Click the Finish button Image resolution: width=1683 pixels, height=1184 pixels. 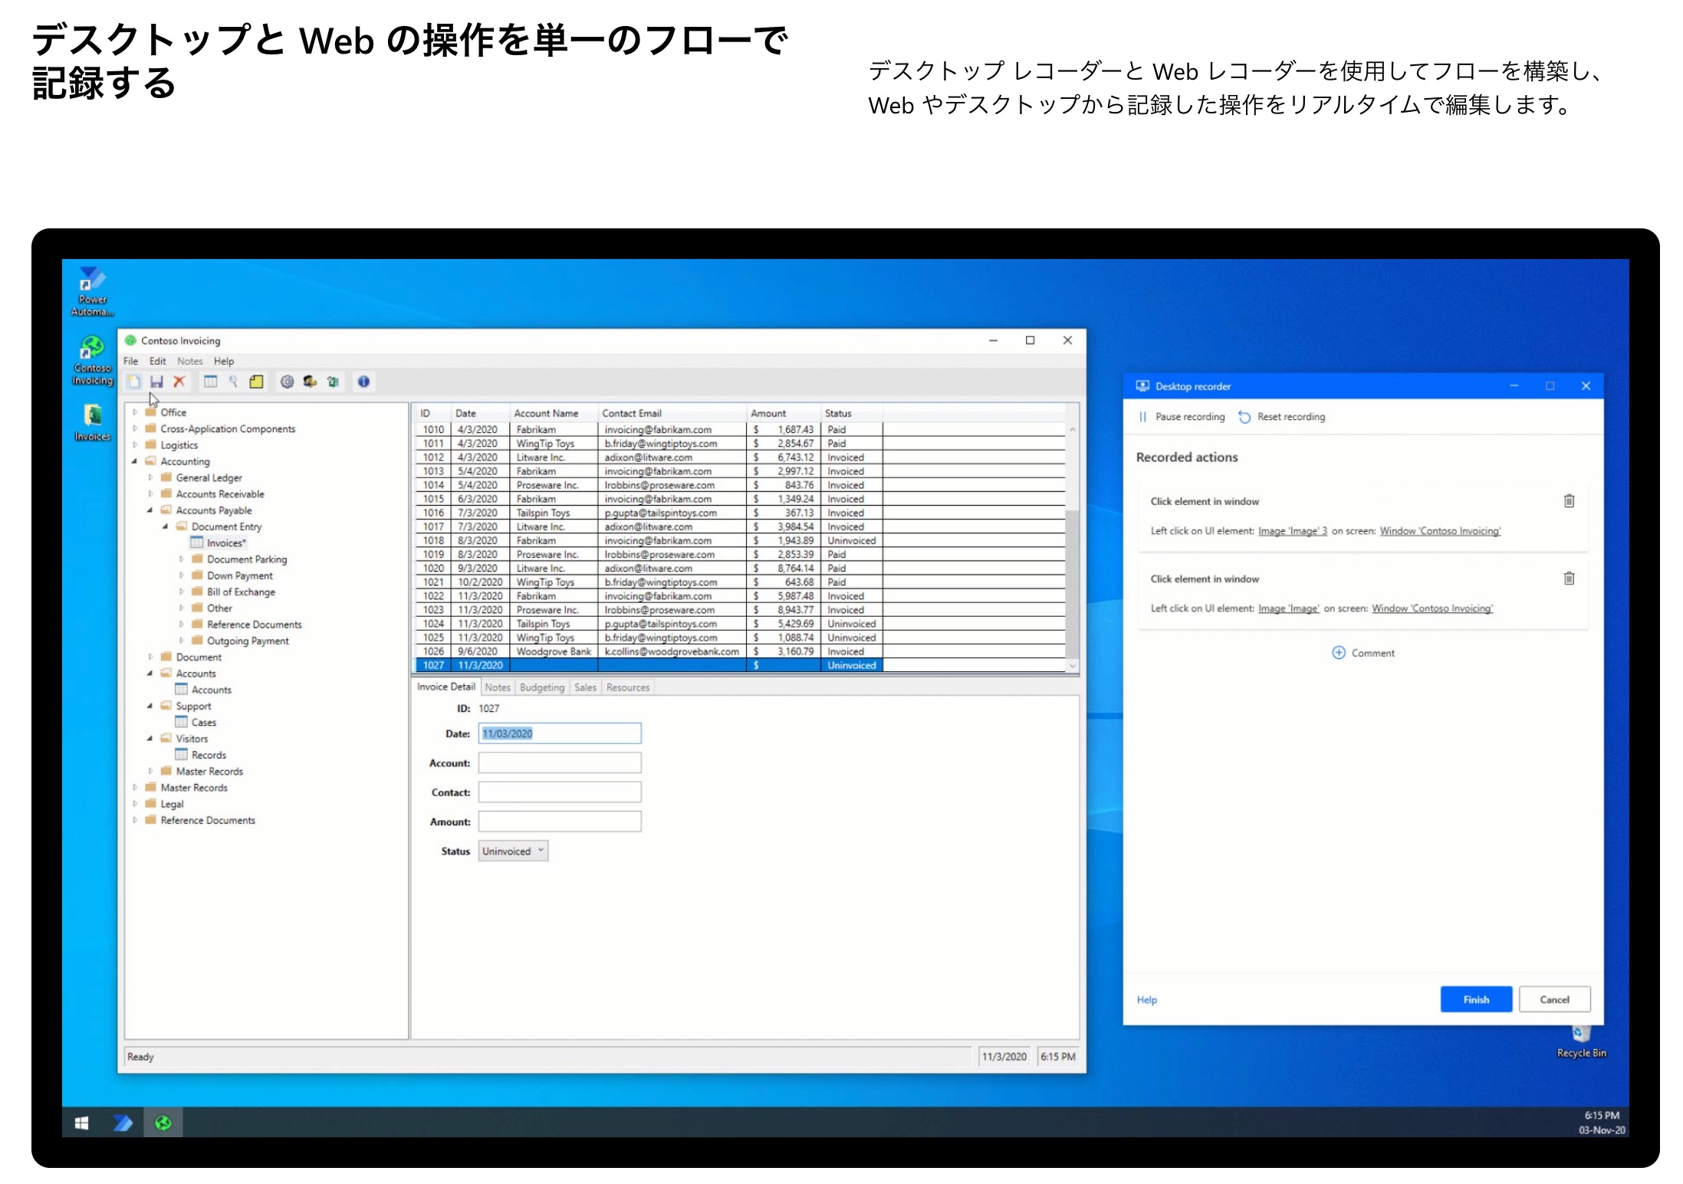coord(1476,999)
